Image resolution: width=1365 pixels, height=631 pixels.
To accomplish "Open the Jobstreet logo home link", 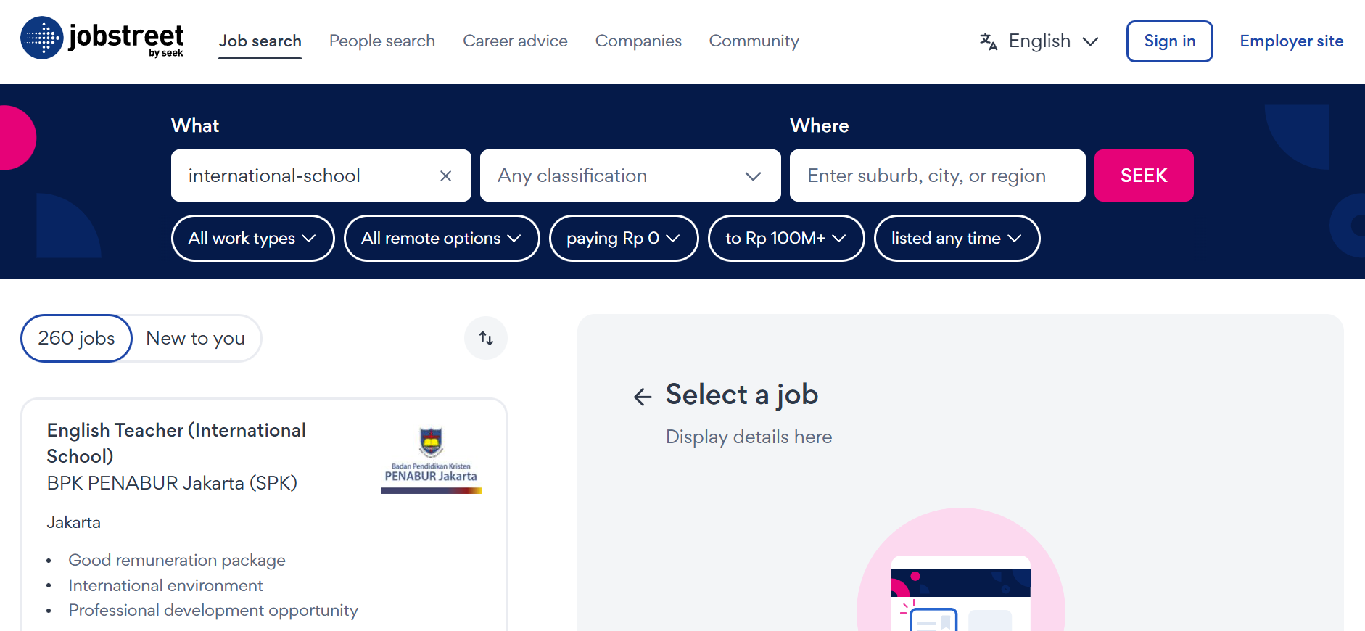I will click(102, 38).
